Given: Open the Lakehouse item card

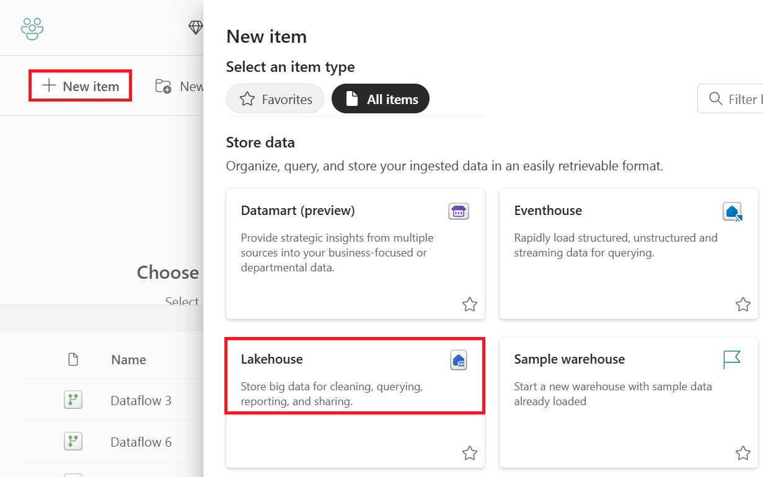Looking at the screenshot, I should point(355,402).
